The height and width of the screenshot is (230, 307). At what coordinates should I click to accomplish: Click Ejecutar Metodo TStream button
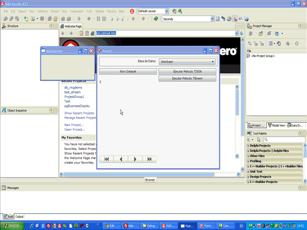coord(187,78)
